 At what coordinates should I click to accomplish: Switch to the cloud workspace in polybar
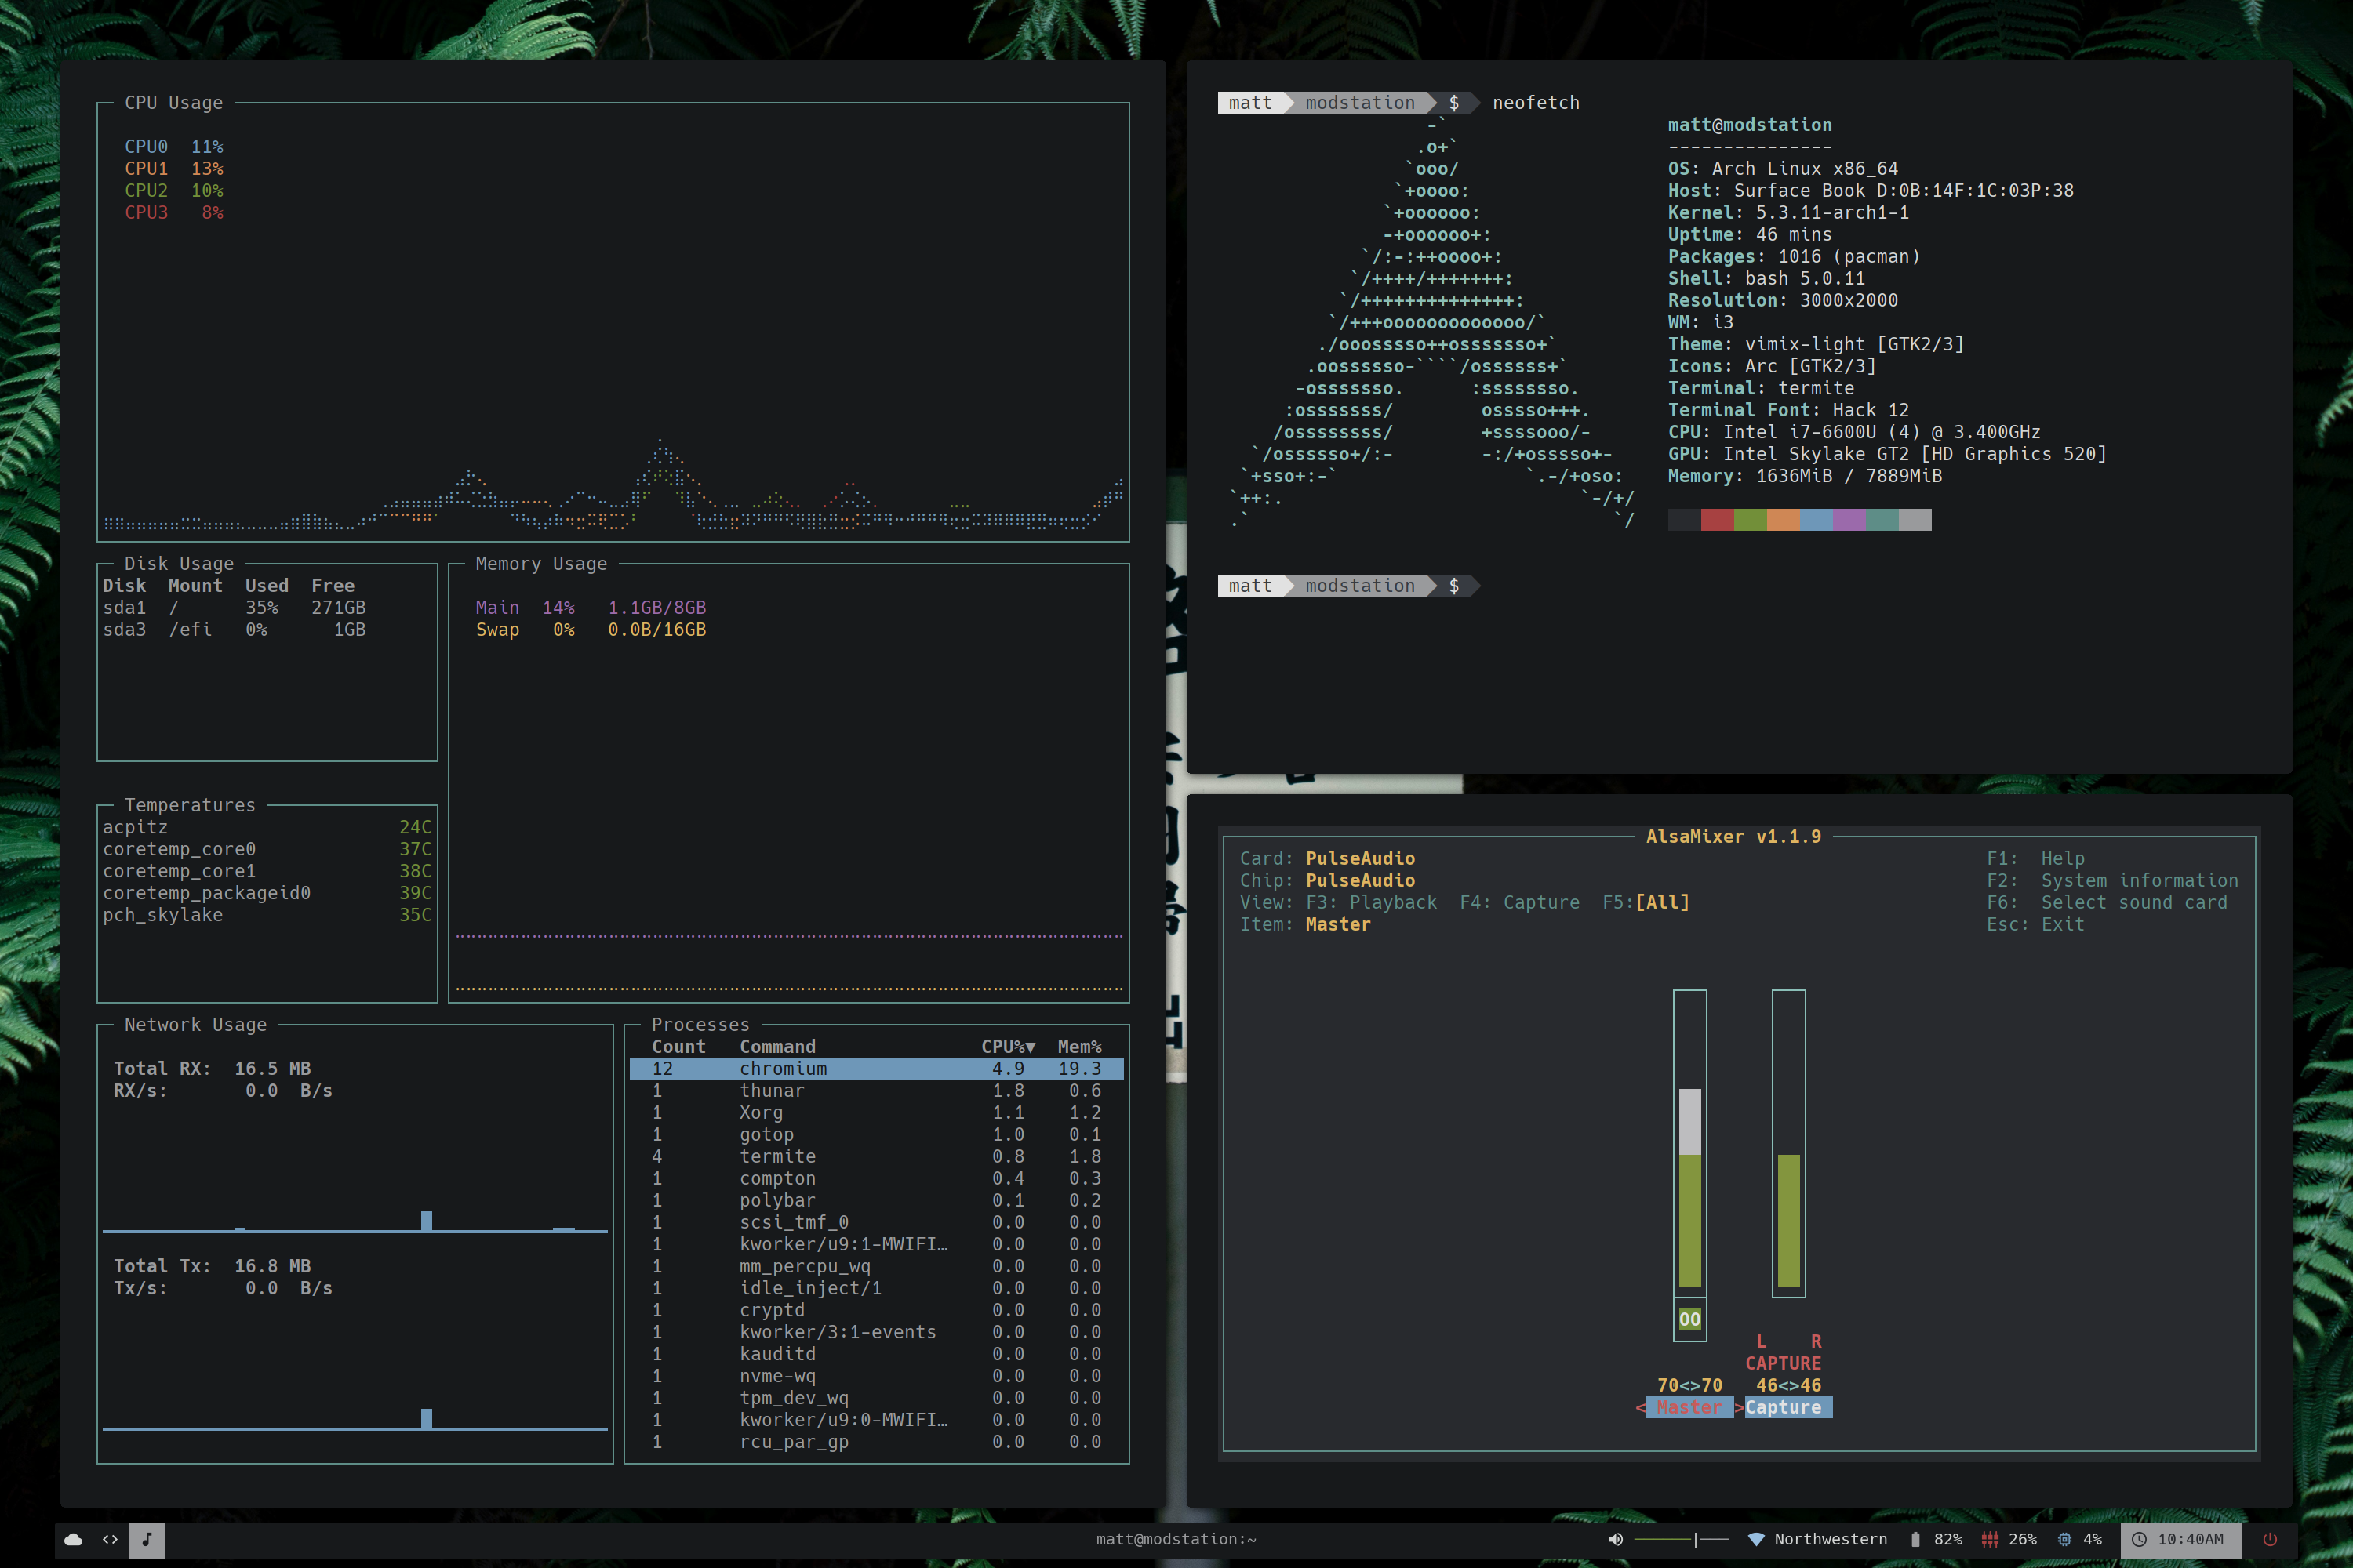click(73, 1540)
